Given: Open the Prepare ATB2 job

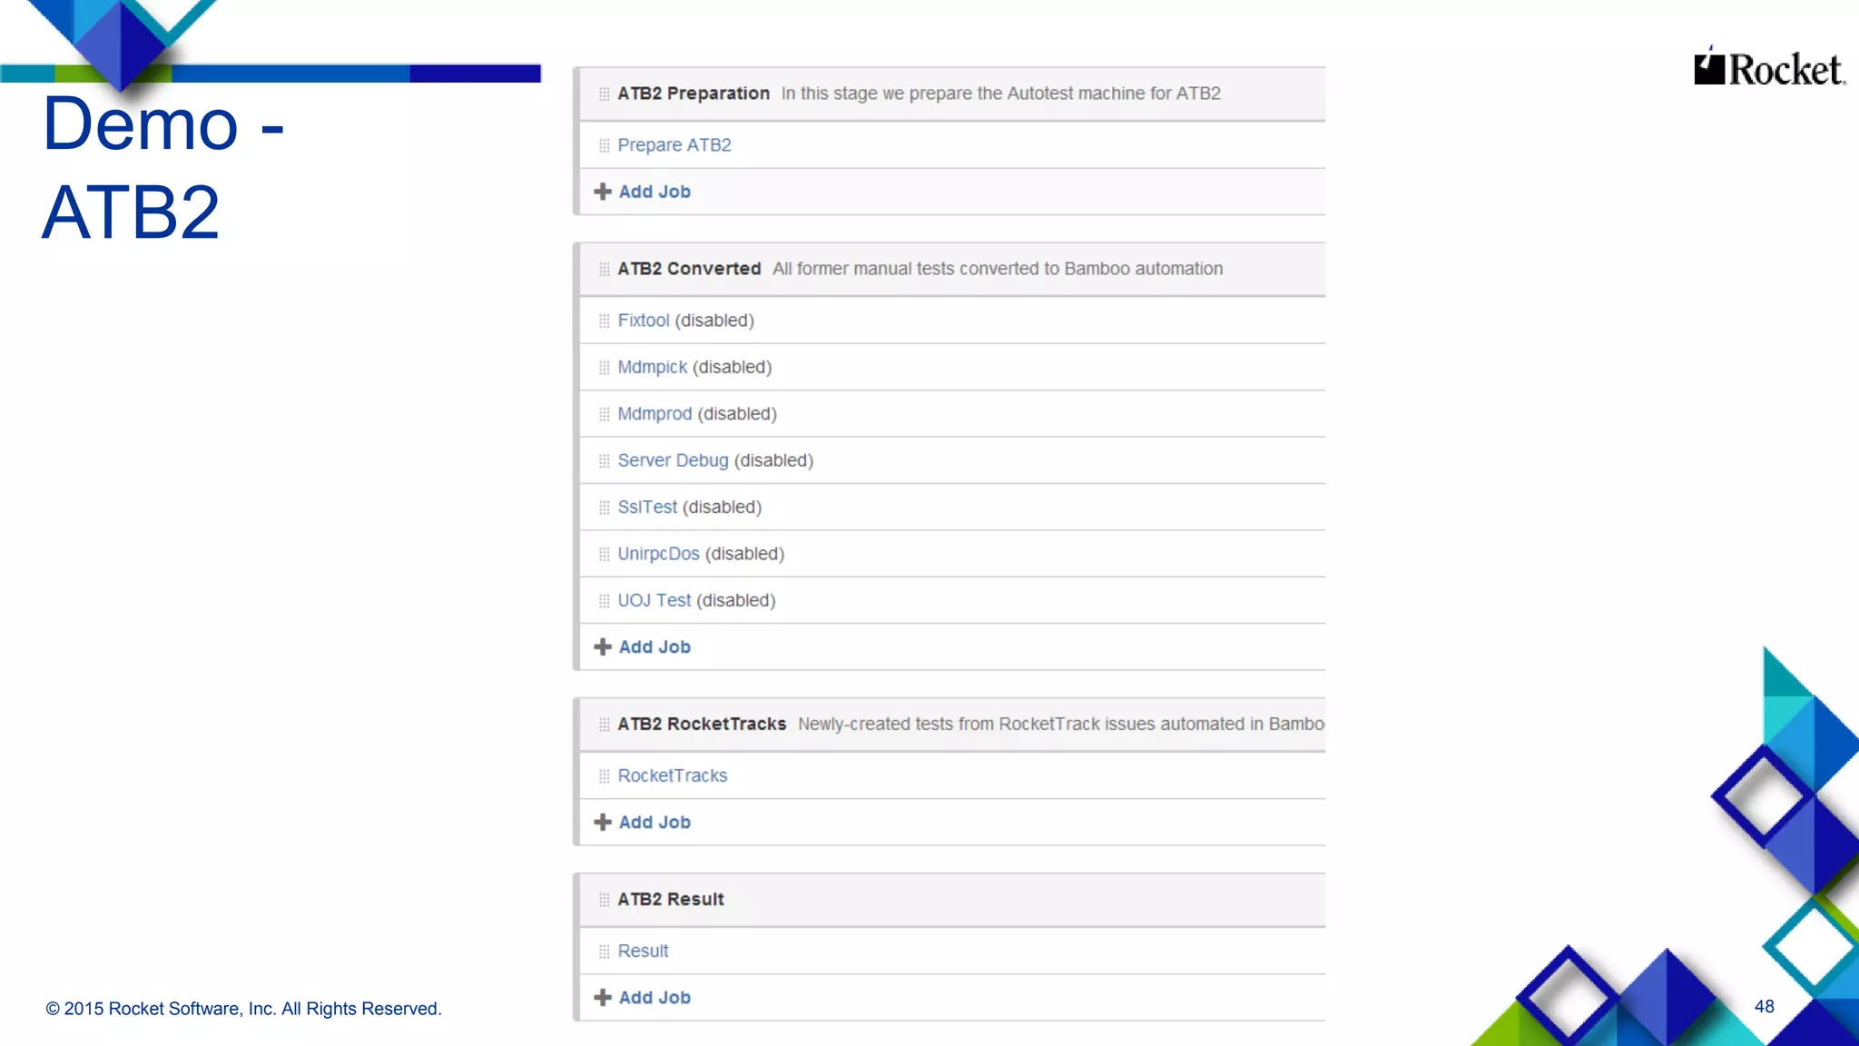Looking at the screenshot, I should click(x=674, y=145).
